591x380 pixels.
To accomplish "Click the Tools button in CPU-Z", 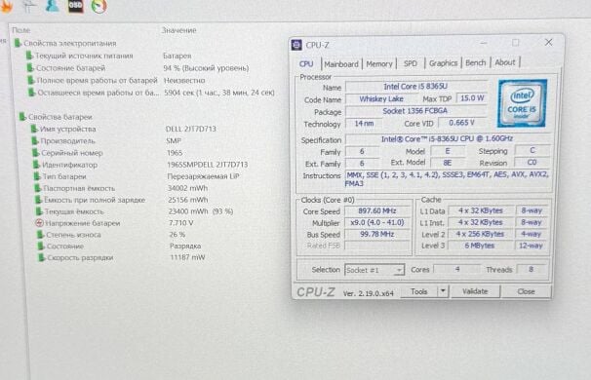I will click(418, 291).
